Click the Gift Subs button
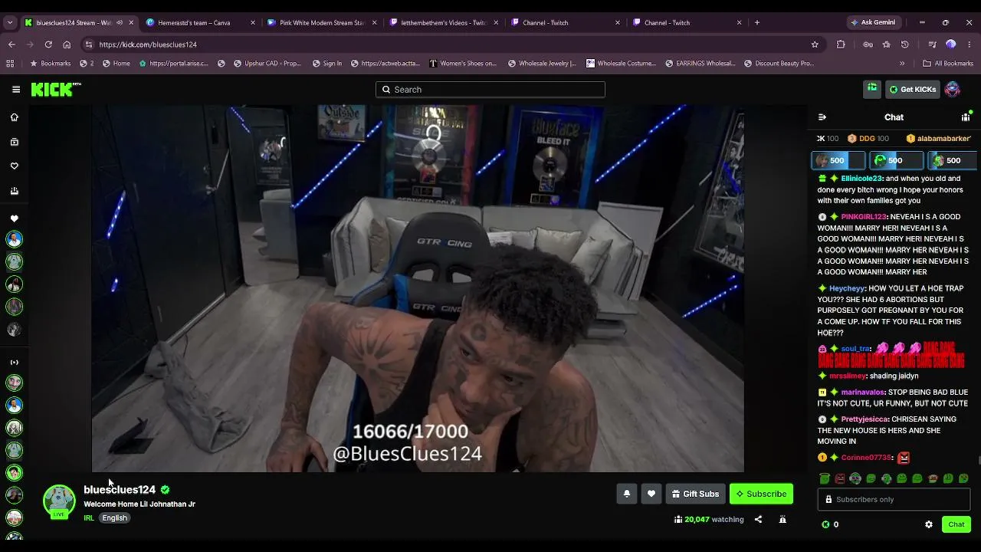The height and width of the screenshot is (552, 981). point(696,494)
